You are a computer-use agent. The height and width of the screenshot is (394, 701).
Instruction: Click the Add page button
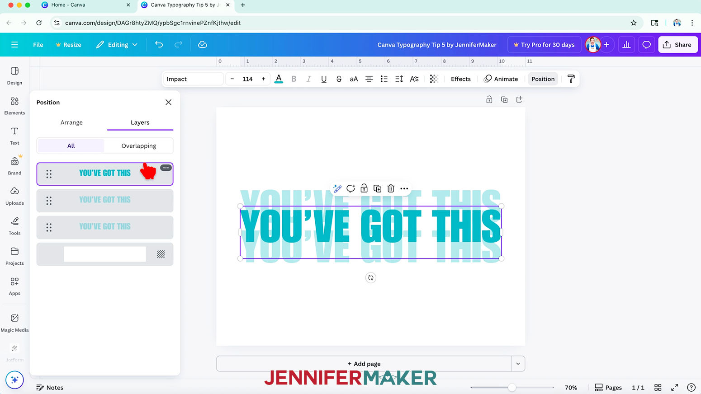(364, 364)
